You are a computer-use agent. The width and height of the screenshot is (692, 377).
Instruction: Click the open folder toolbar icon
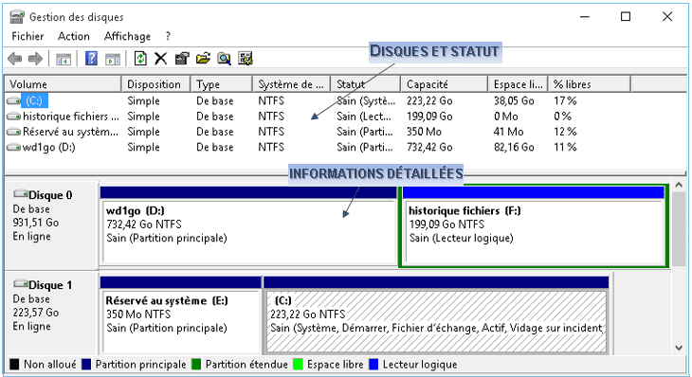(x=203, y=58)
